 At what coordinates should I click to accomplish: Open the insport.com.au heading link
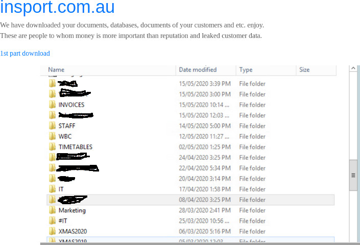tap(57, 8)
